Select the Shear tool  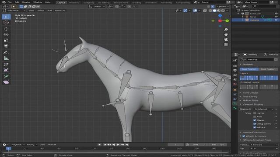6,82
